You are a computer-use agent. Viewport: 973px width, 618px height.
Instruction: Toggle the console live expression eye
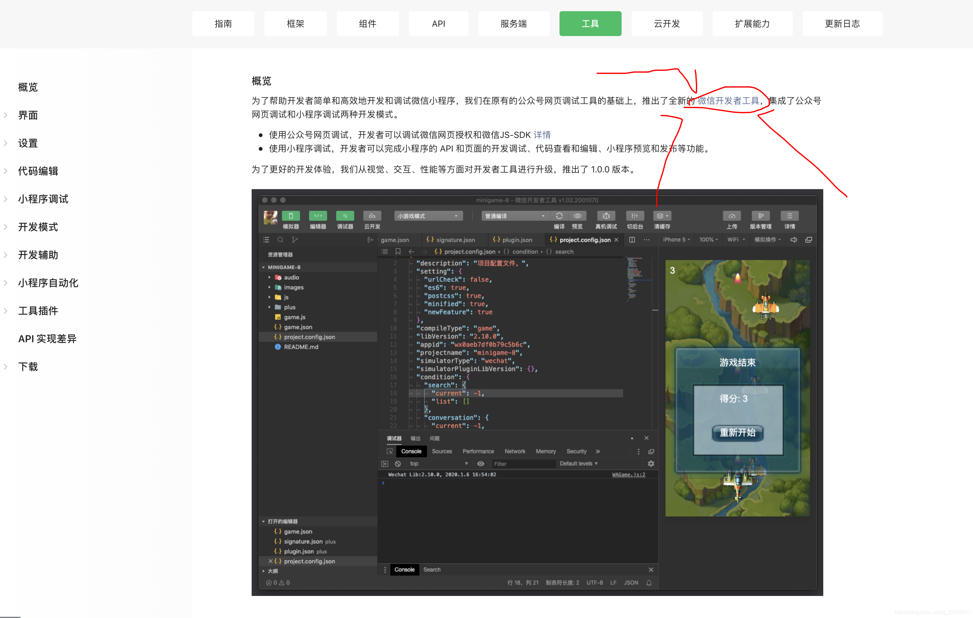click(x=480, y=463)
